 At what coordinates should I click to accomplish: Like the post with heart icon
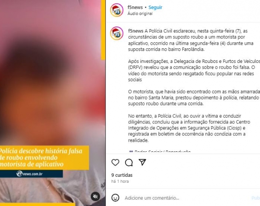click(x=115, y=162)
